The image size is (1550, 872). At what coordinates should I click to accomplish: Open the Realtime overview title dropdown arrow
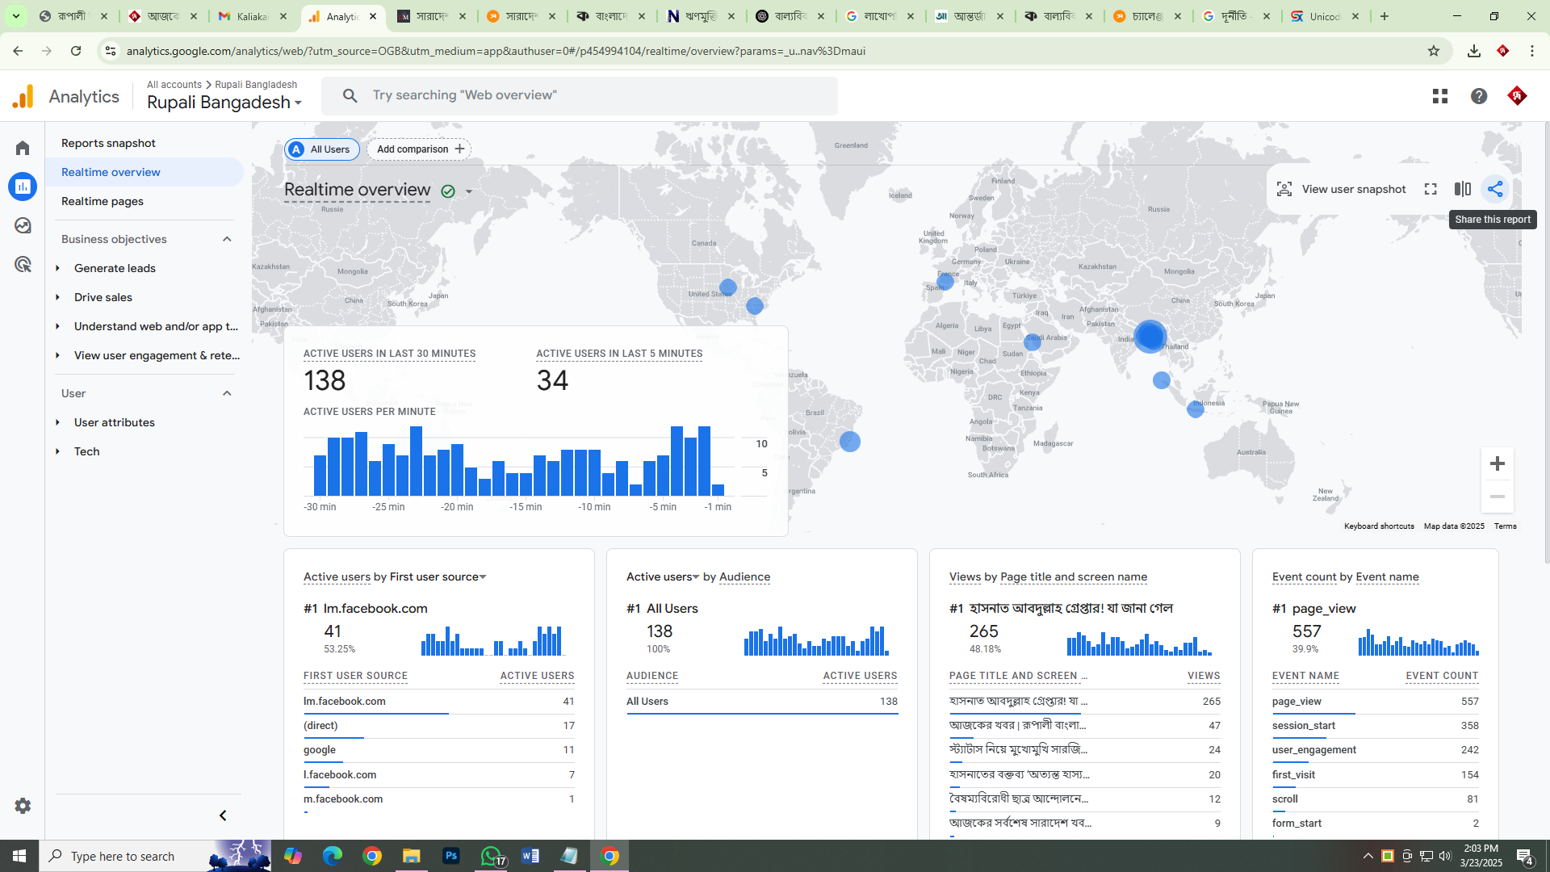click(469, 192)
